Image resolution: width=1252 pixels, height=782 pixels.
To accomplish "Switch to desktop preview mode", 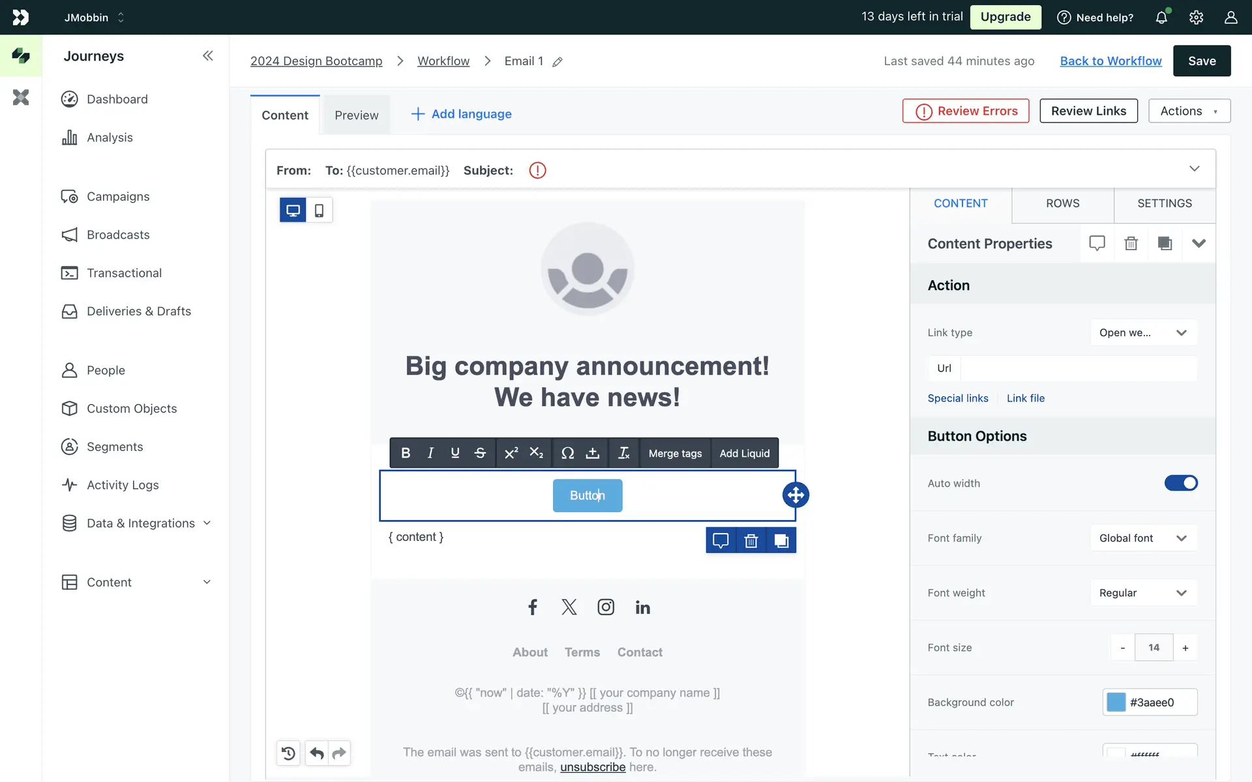I will coord(293,210).
